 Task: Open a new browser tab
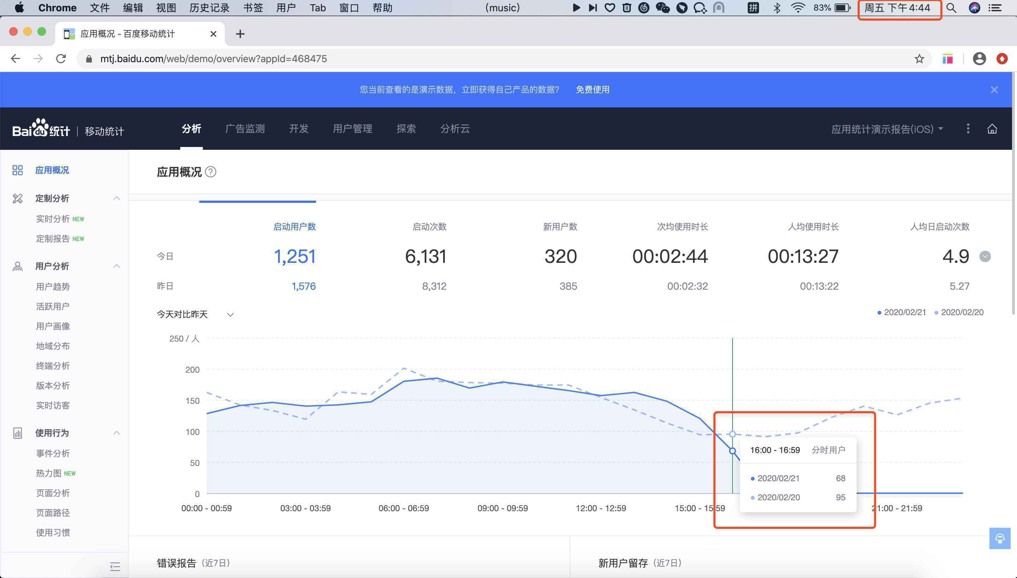click(240, 34)
